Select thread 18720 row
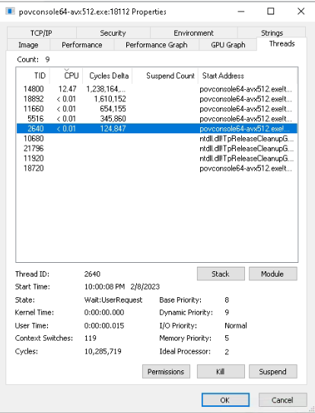This screenshot has height=413, width=315. (157, 168)
